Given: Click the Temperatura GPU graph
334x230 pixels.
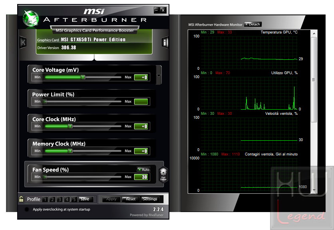Looking at the screenshot, I should (x=249, y=52).
